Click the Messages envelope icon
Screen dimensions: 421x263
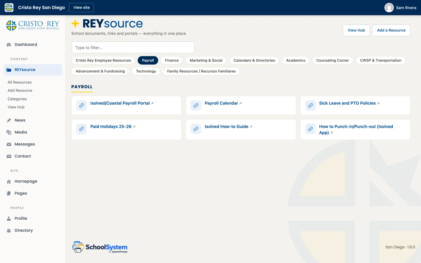click(x=9, y=144)
